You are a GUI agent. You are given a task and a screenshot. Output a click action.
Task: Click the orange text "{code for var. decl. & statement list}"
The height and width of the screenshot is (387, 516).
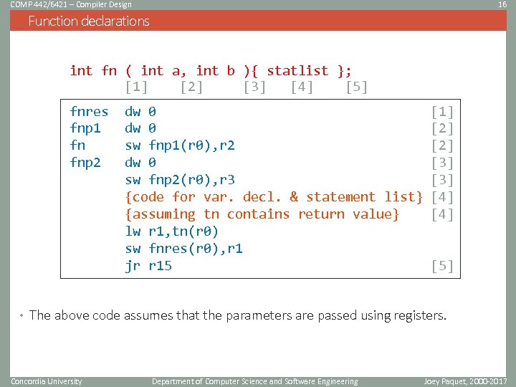coord(274,197)
